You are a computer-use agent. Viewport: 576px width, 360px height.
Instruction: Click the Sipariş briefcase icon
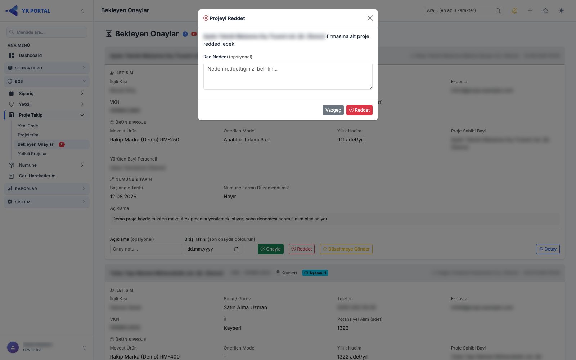pyautogui.click(x=11, y=94)
